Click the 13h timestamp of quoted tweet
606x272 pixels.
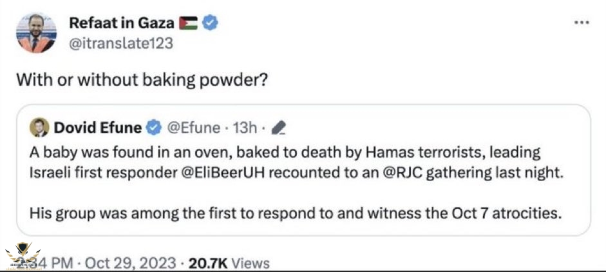[245, 128]
